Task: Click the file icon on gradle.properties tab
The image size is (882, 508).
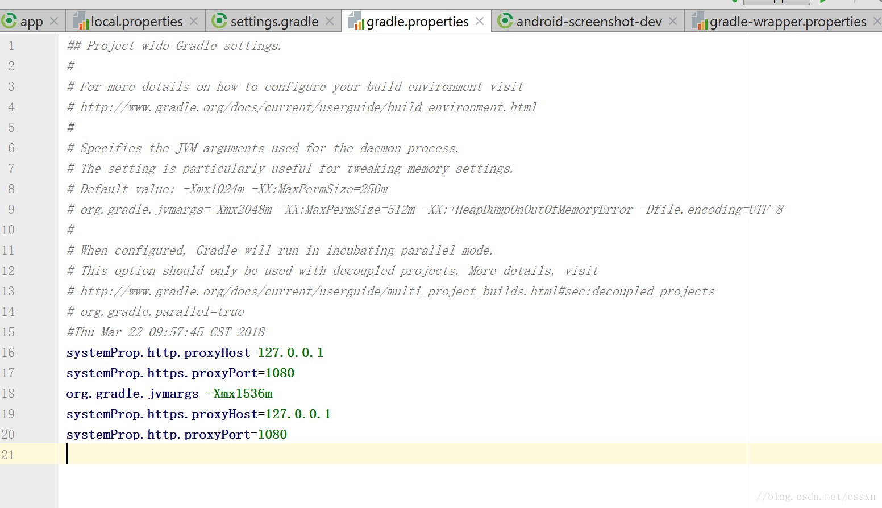Action: point(356,22)
